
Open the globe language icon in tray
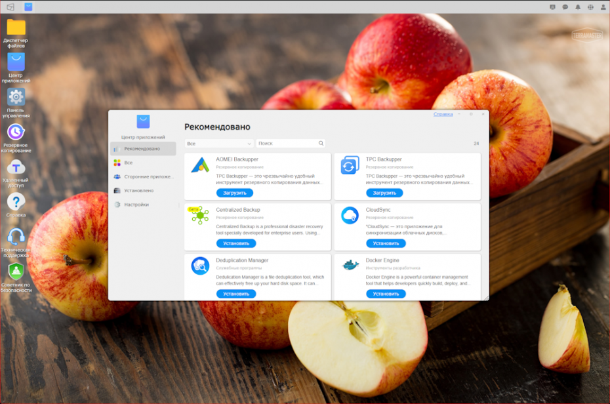[590, 7]
